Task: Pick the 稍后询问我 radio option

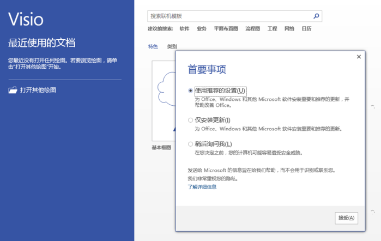Action: click(190, 144)
